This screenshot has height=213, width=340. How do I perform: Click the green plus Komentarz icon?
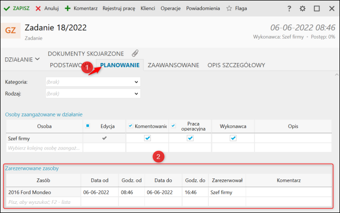[68, 9]
